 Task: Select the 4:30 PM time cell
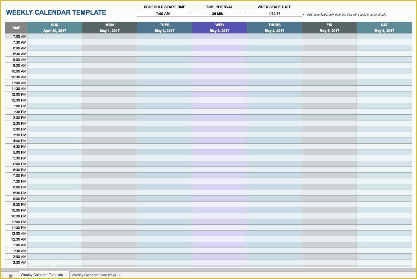tap(16, 147)
